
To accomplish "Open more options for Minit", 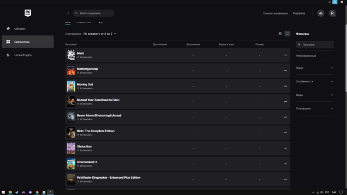I will click(x=286, y=55).
